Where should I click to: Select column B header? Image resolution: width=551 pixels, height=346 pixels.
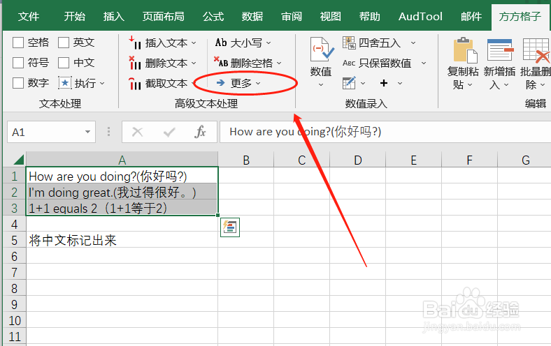point(246,160)
